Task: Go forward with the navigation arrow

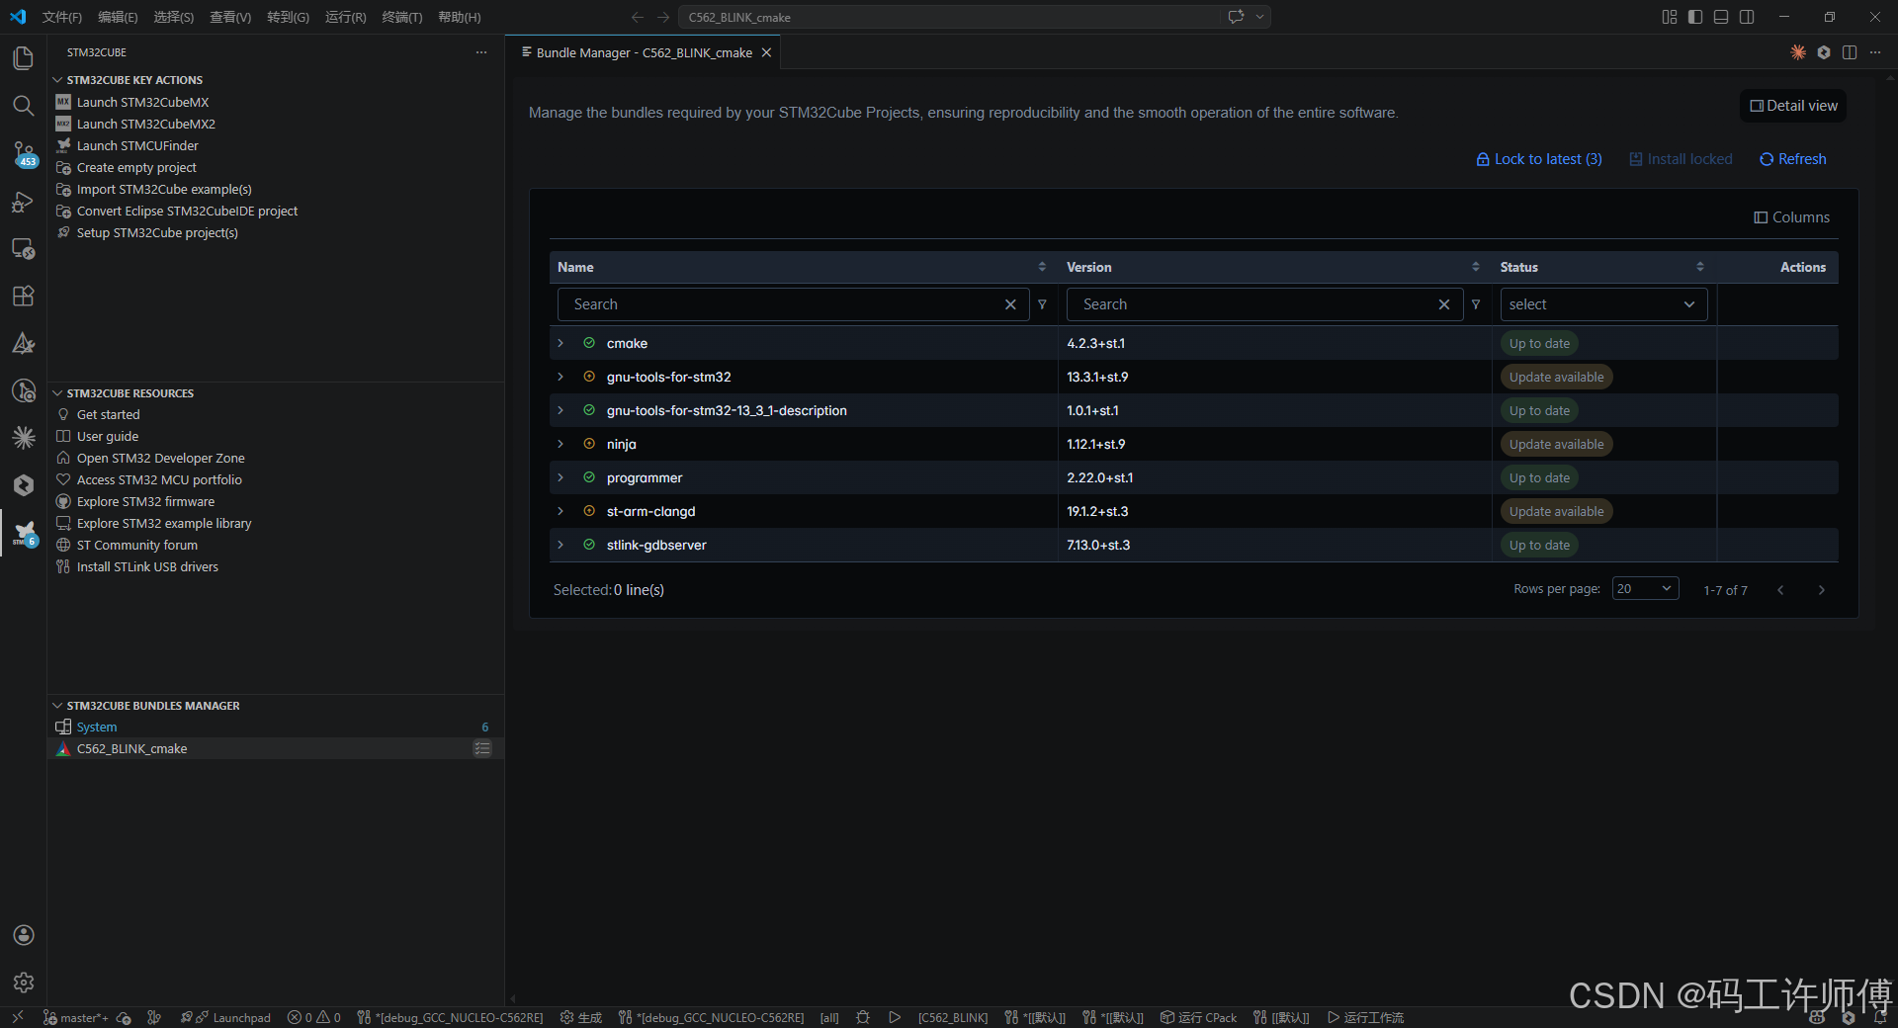Action: coord(663,17)
